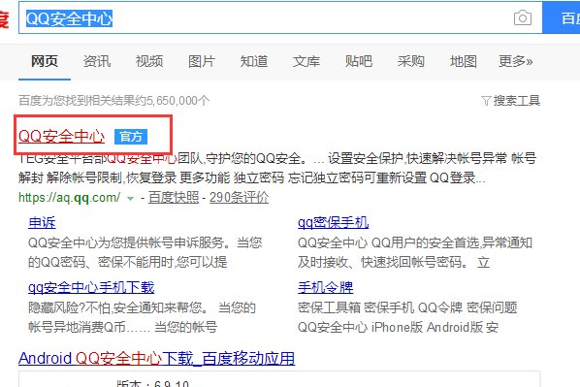Viewport: 580px width, 387px height.
Task: Open the 地图 tab
Action: pos(464,61)
